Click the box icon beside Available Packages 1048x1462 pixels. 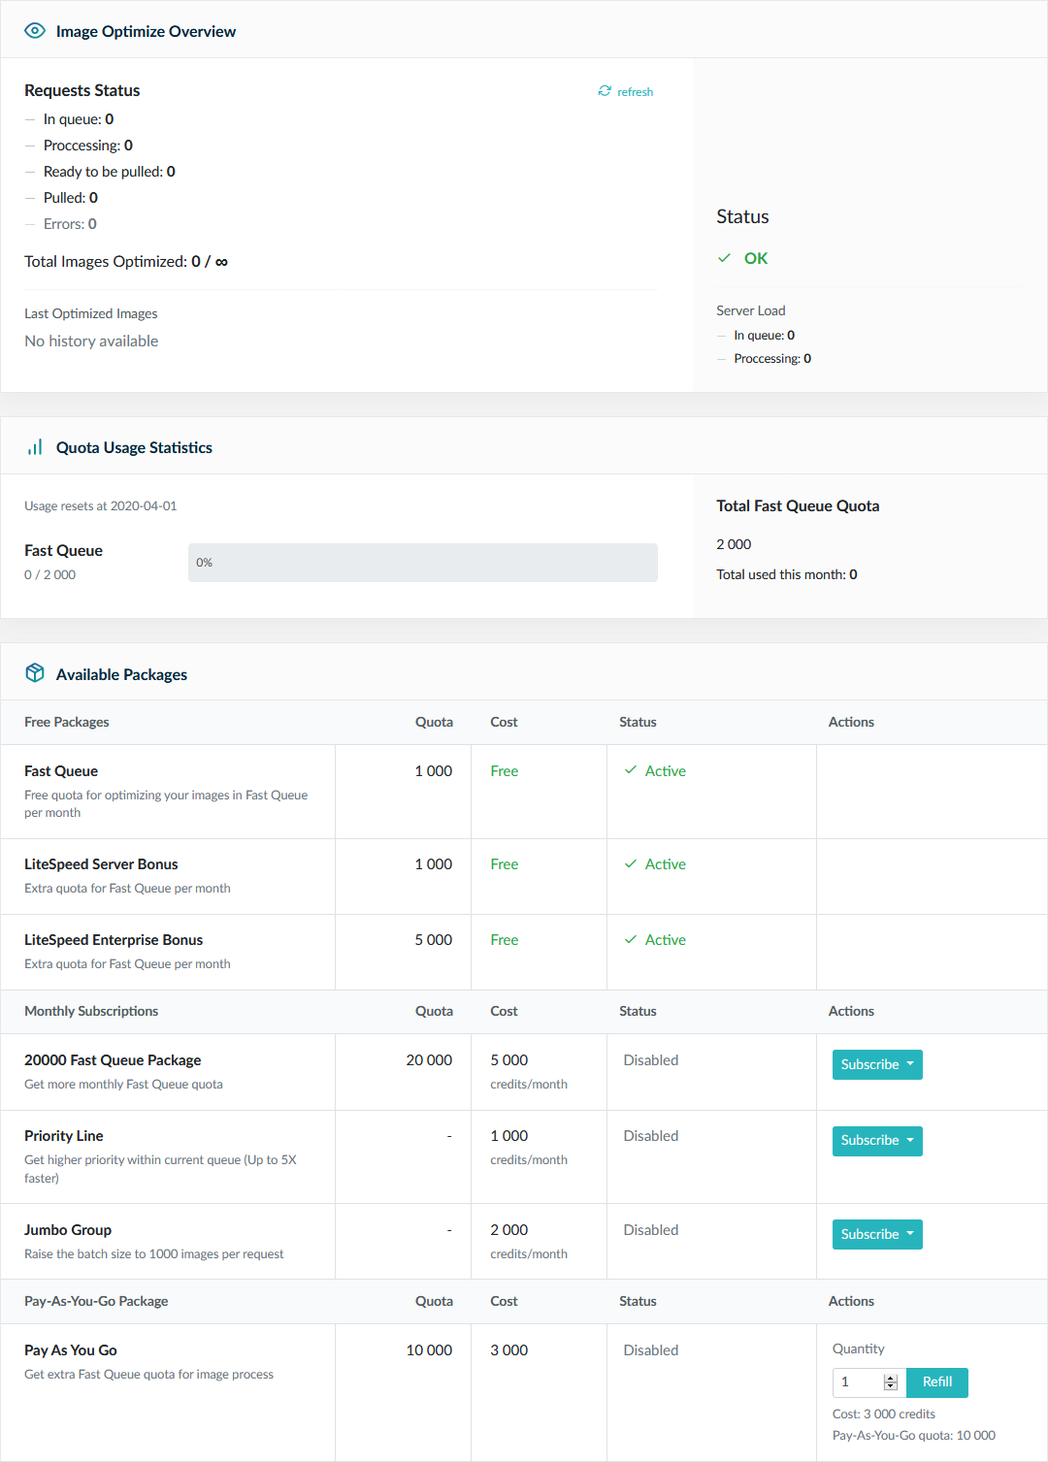pyautogui.click(x=35, y=673)
